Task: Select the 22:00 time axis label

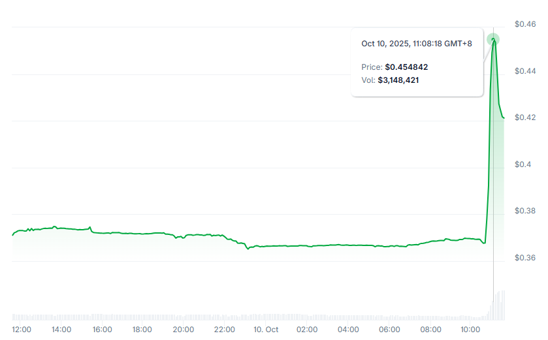Action: pos(224,330)
